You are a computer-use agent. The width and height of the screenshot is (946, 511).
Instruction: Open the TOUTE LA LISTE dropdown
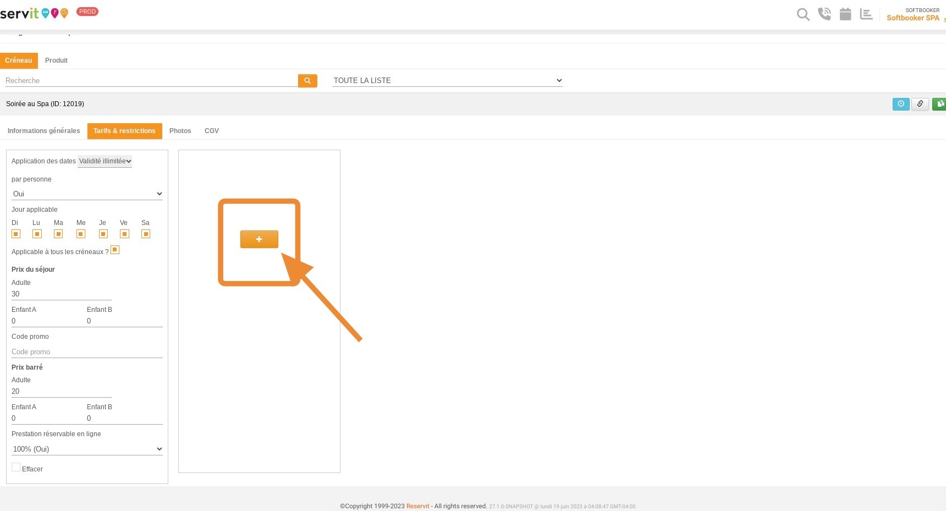coord(447,80)
